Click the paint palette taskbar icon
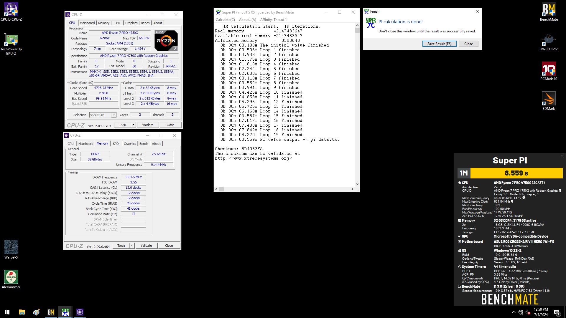 [36, 312]
